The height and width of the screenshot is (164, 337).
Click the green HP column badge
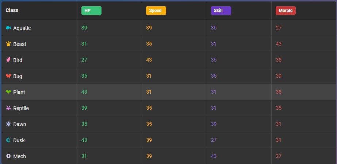pyautogui.click(x=91, y=11)
